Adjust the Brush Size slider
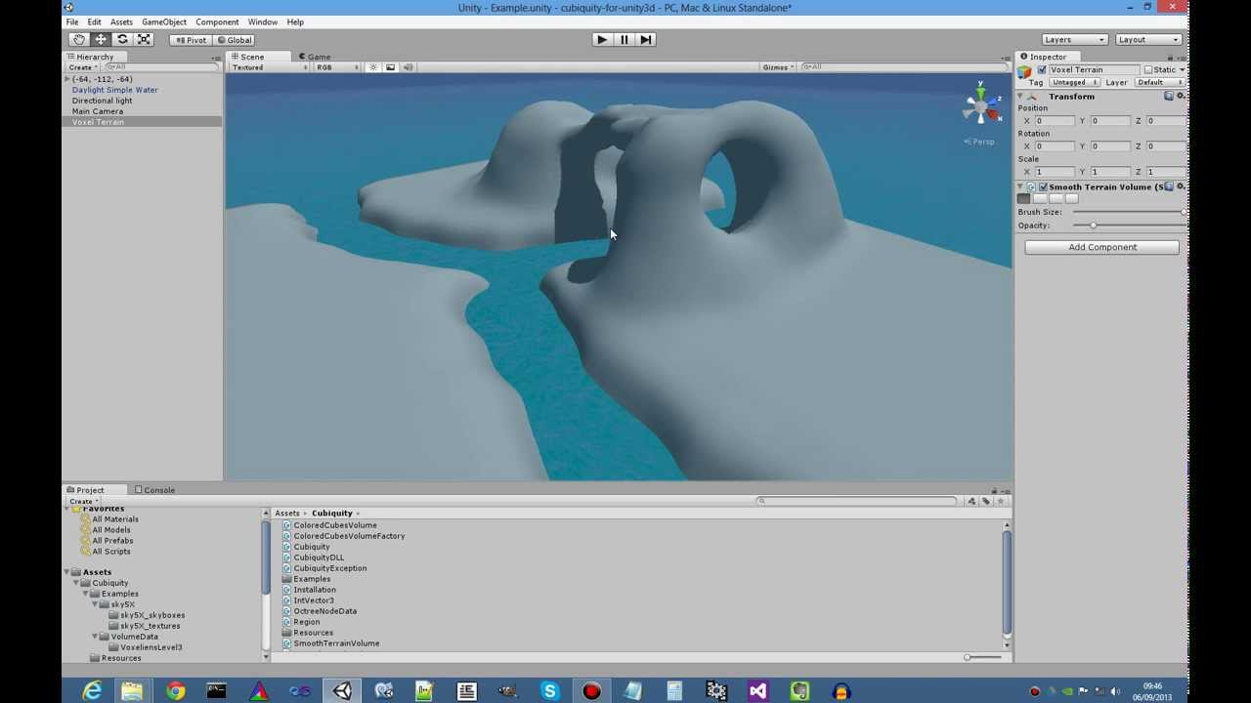 point(1129,212)
